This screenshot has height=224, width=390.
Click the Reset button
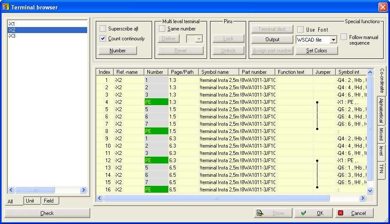(180, 51)
